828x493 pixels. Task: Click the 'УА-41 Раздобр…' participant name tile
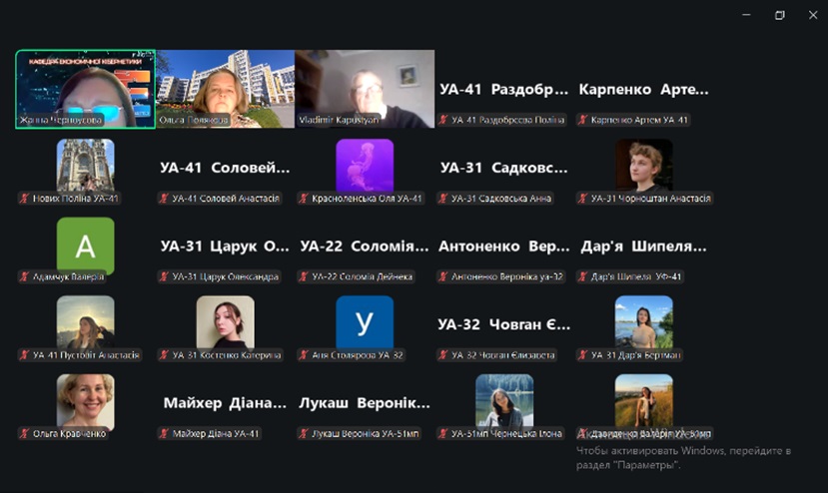pyautogui.click(x=504, y=89)
